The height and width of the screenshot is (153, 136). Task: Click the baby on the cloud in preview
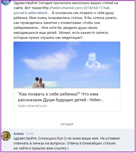[x=92, y=60]
